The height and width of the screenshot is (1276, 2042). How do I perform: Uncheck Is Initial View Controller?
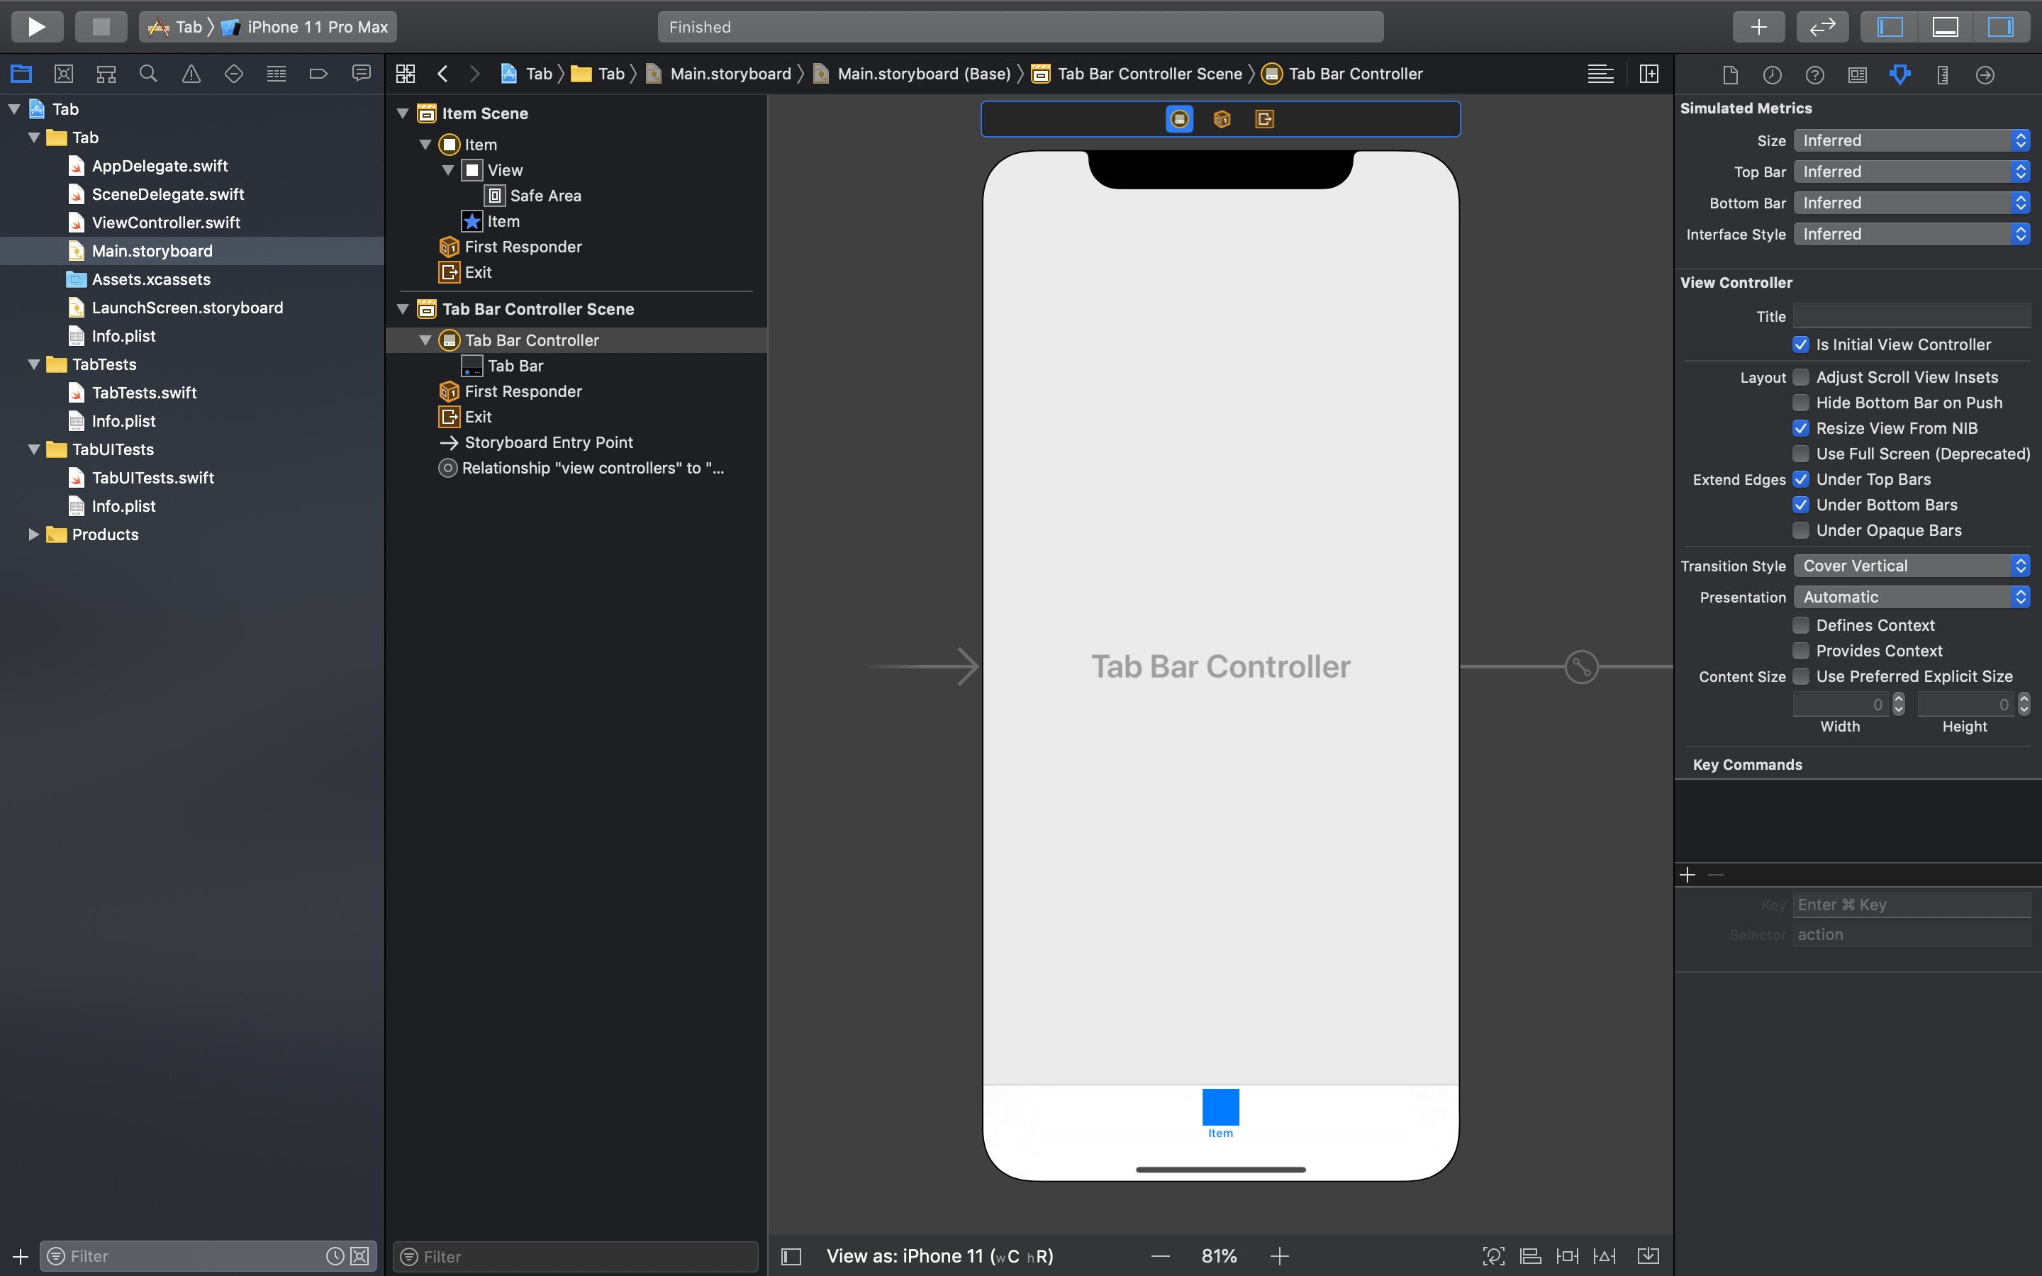click(1801, 345)
